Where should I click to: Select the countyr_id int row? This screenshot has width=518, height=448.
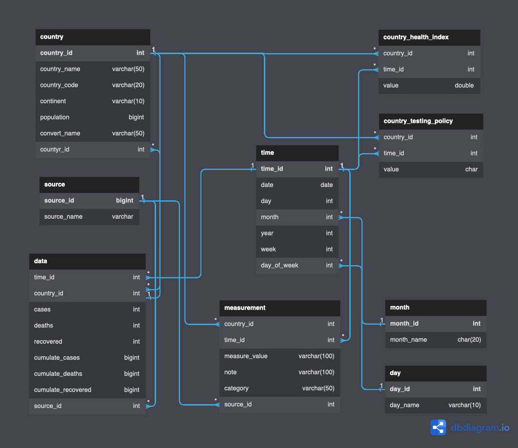[93, 150]
